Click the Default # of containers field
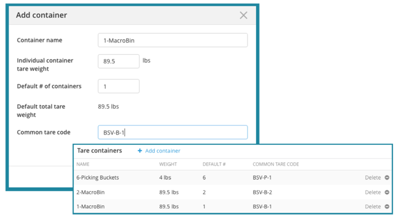This screenshot has height=218, width=396. 119,86
